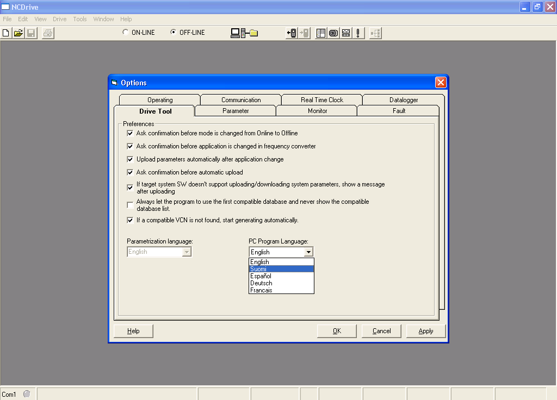
Task: Toggle confirmation for Online to Offline change
Action: [x=130, y=134]
